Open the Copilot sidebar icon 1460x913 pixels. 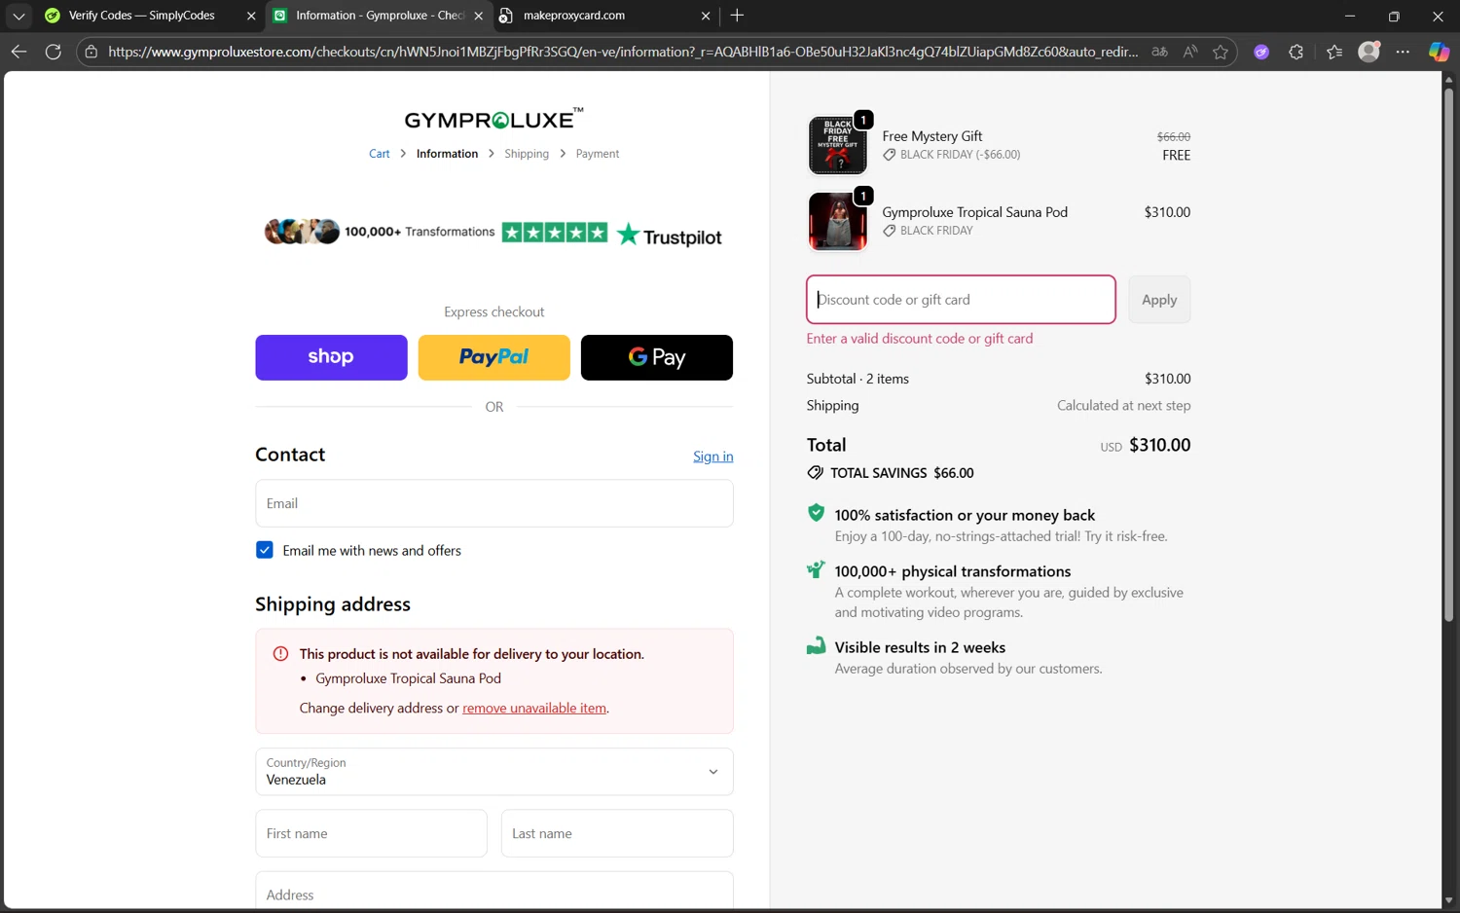tap(1439, 52)
